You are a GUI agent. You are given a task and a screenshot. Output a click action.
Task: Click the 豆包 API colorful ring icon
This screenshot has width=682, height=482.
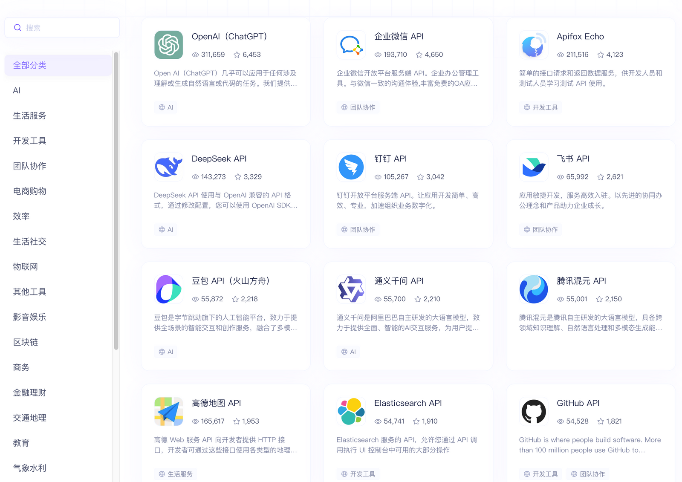168,289
